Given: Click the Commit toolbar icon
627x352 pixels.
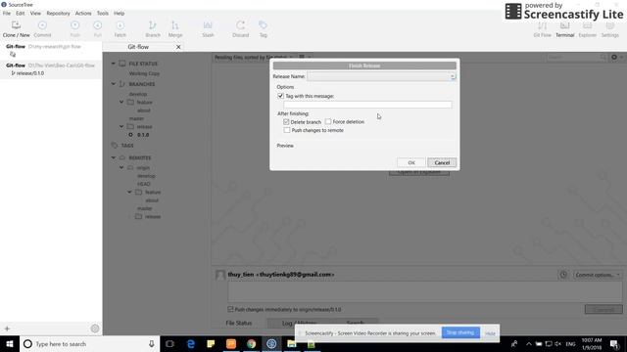Looking at the screenshot, I should click(x=42, y=29).
